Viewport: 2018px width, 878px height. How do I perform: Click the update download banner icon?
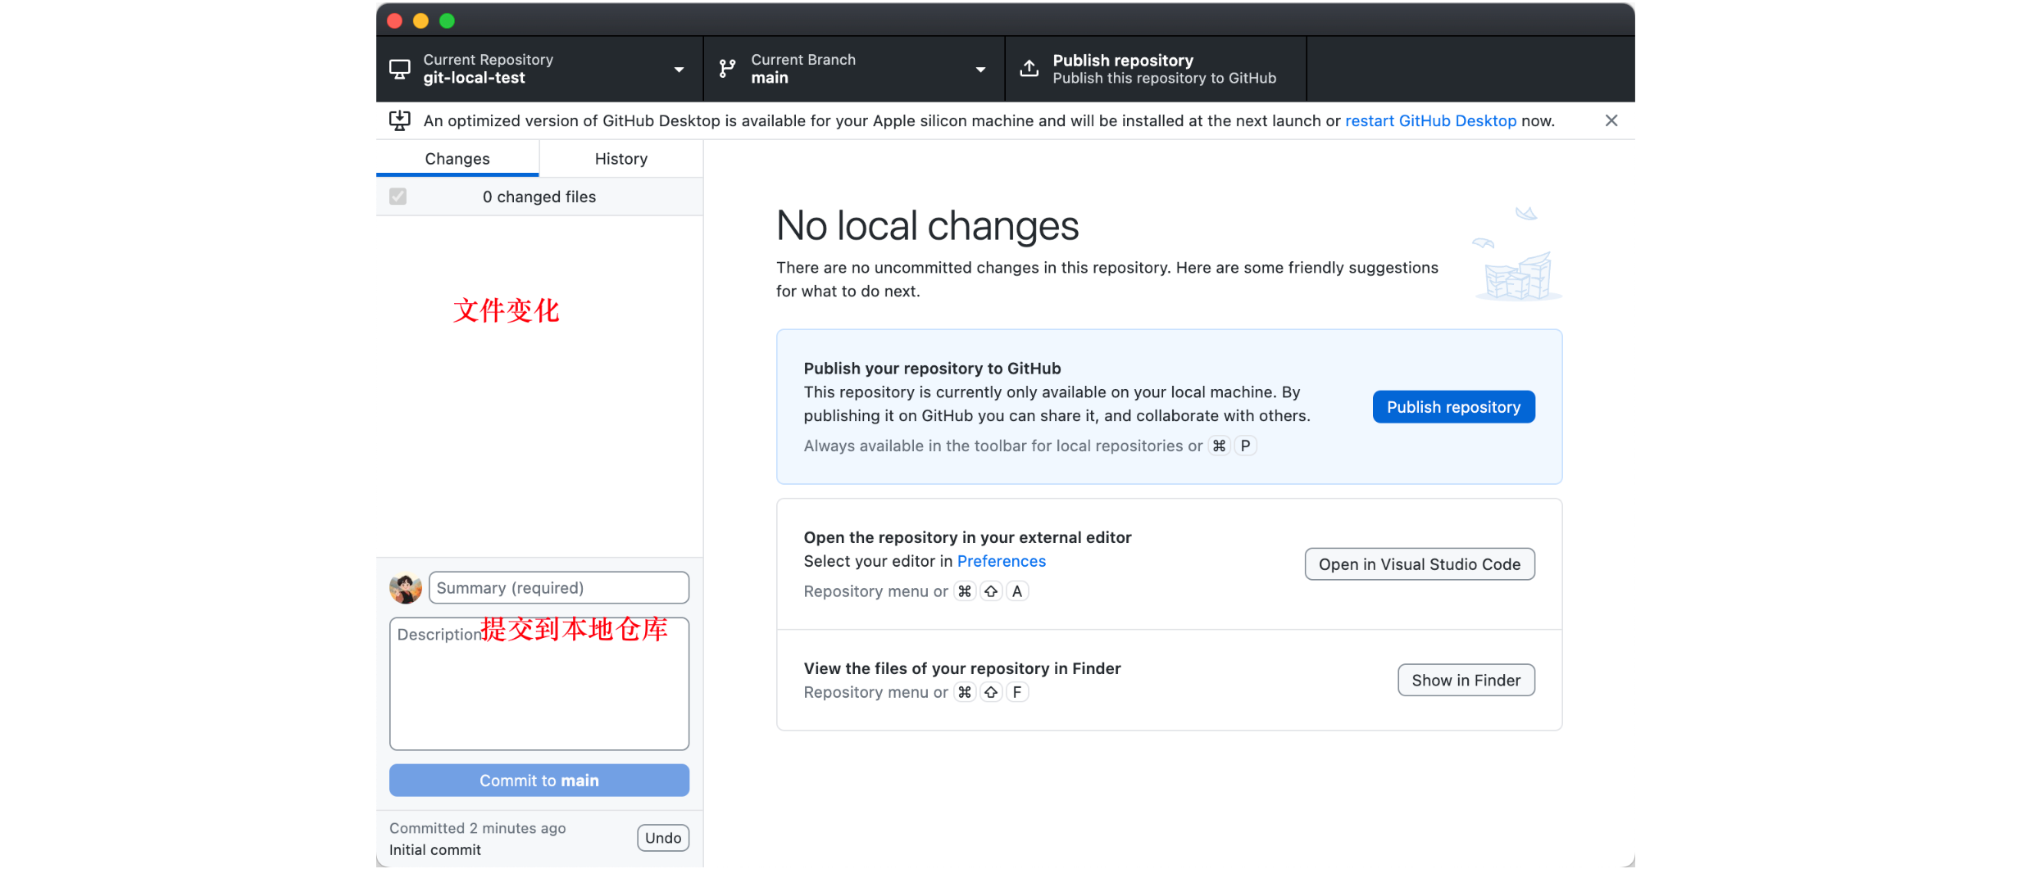click(x=399, y=120)
